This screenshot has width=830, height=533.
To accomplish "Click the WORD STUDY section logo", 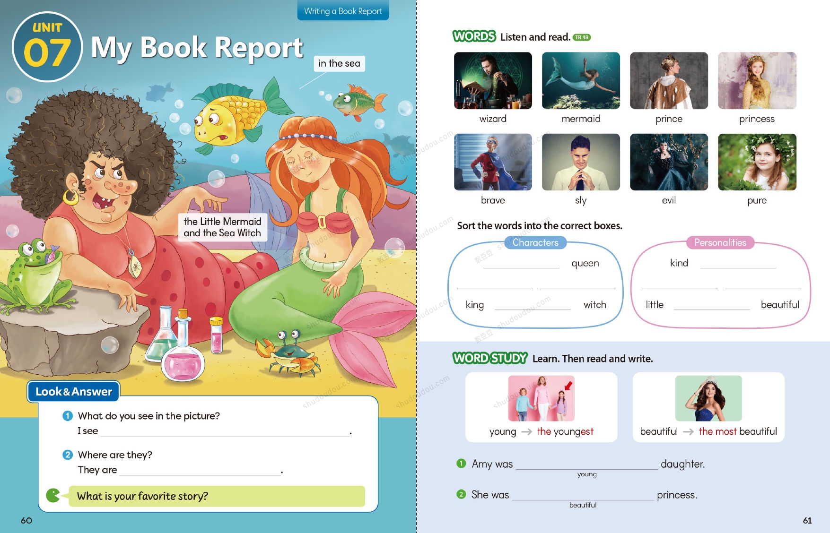I will pyautogui.click(x=489, y=358).
